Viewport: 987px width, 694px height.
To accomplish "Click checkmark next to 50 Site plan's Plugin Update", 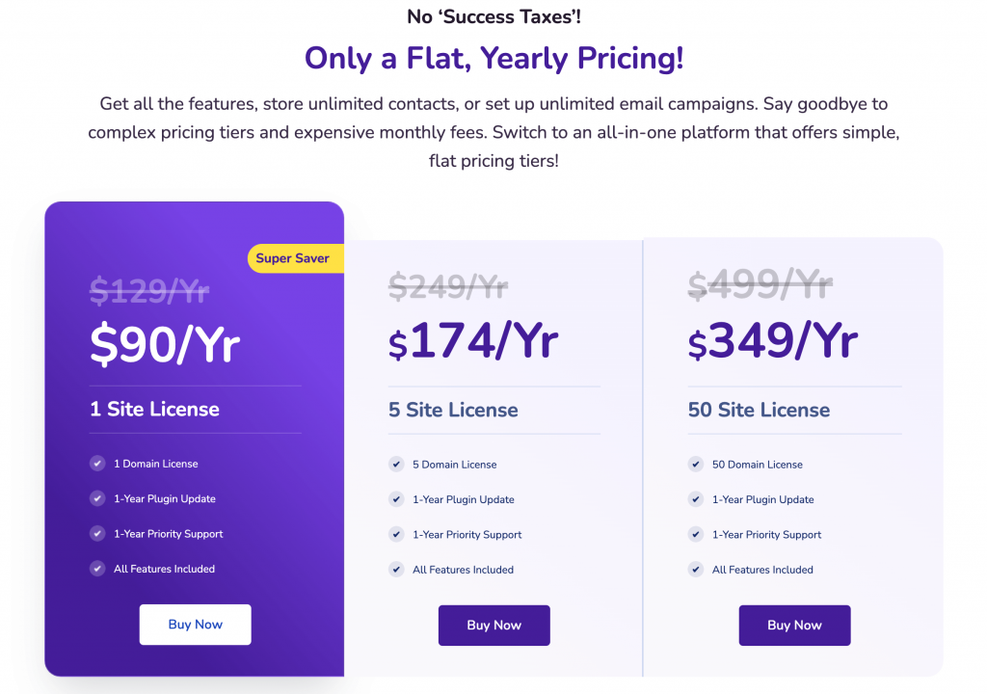I will point(696,499).
